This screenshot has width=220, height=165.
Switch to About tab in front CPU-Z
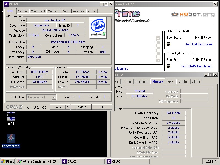tap(92, 11)
